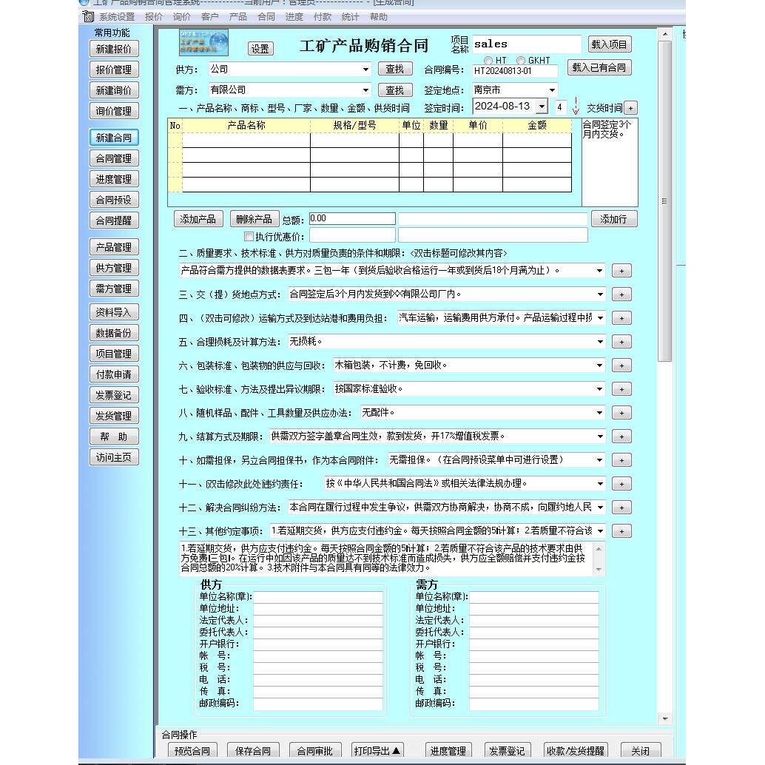
Task: Click the 载入已有合同 button
Action: click(599, 67)
